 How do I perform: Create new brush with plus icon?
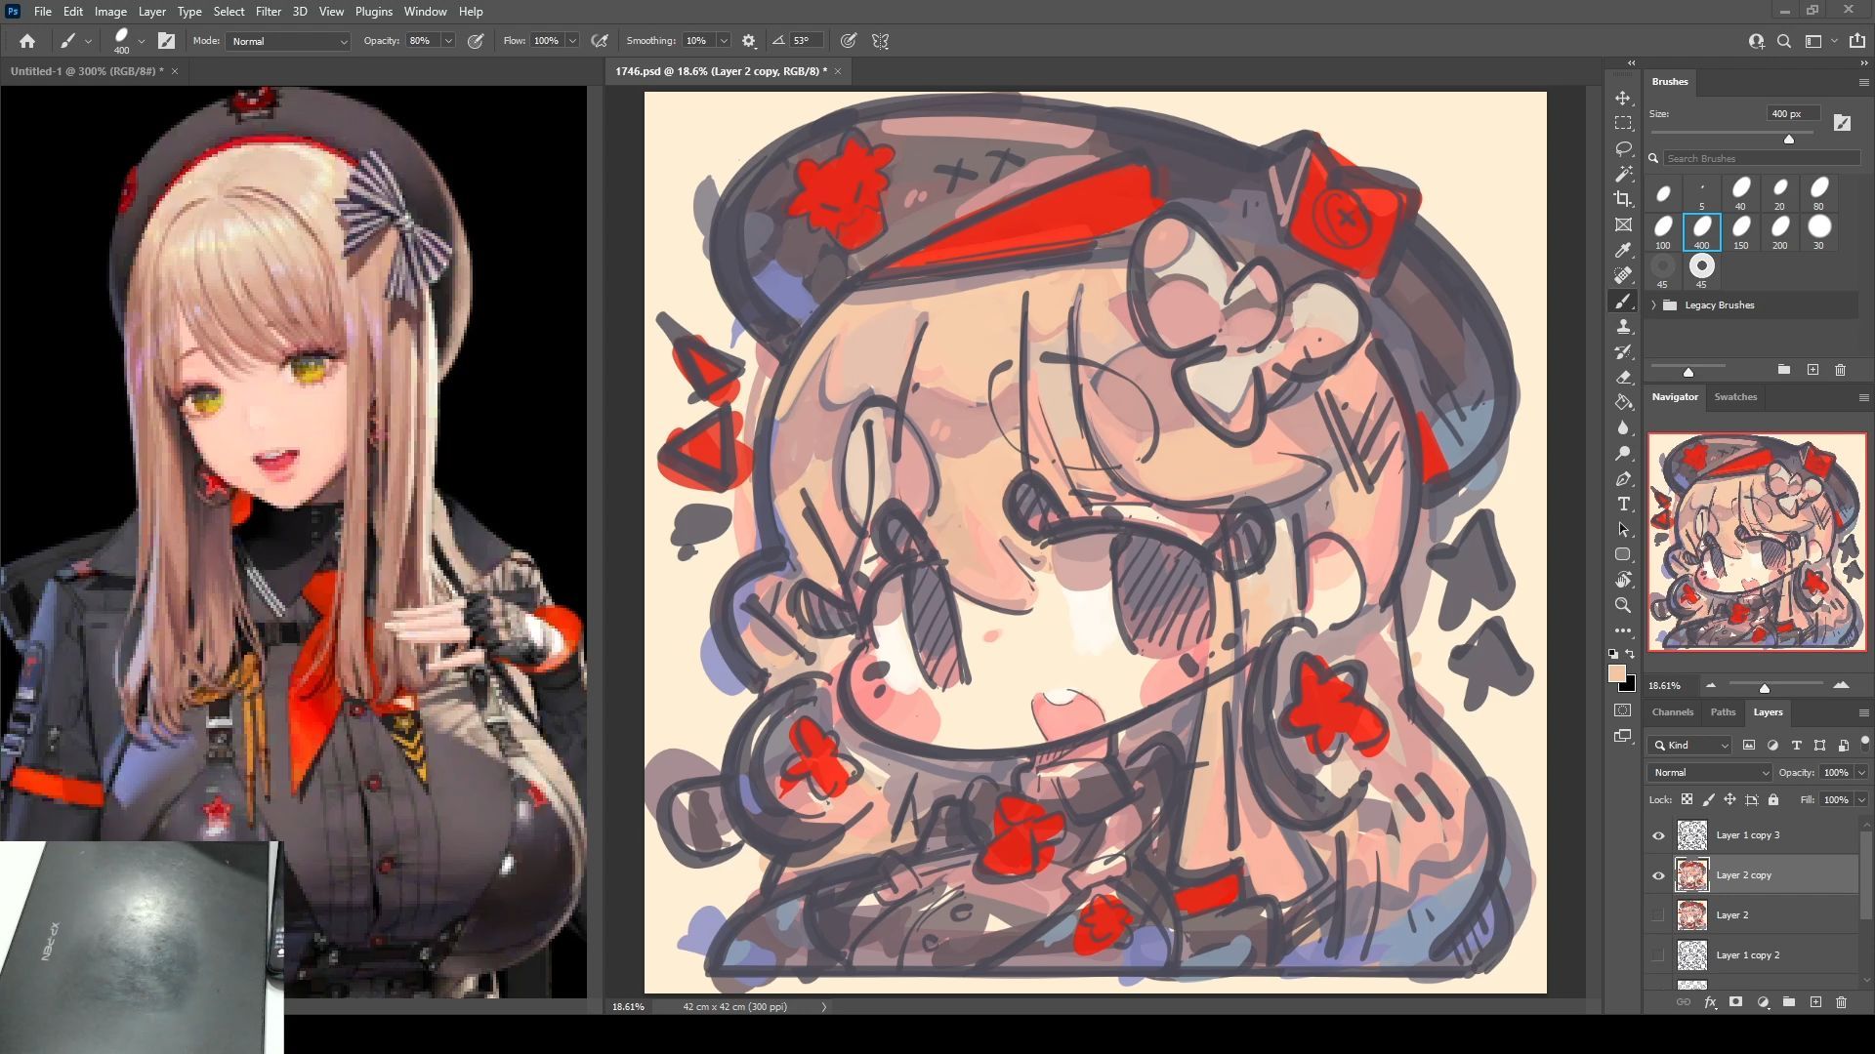click(x=1812, y=370)
